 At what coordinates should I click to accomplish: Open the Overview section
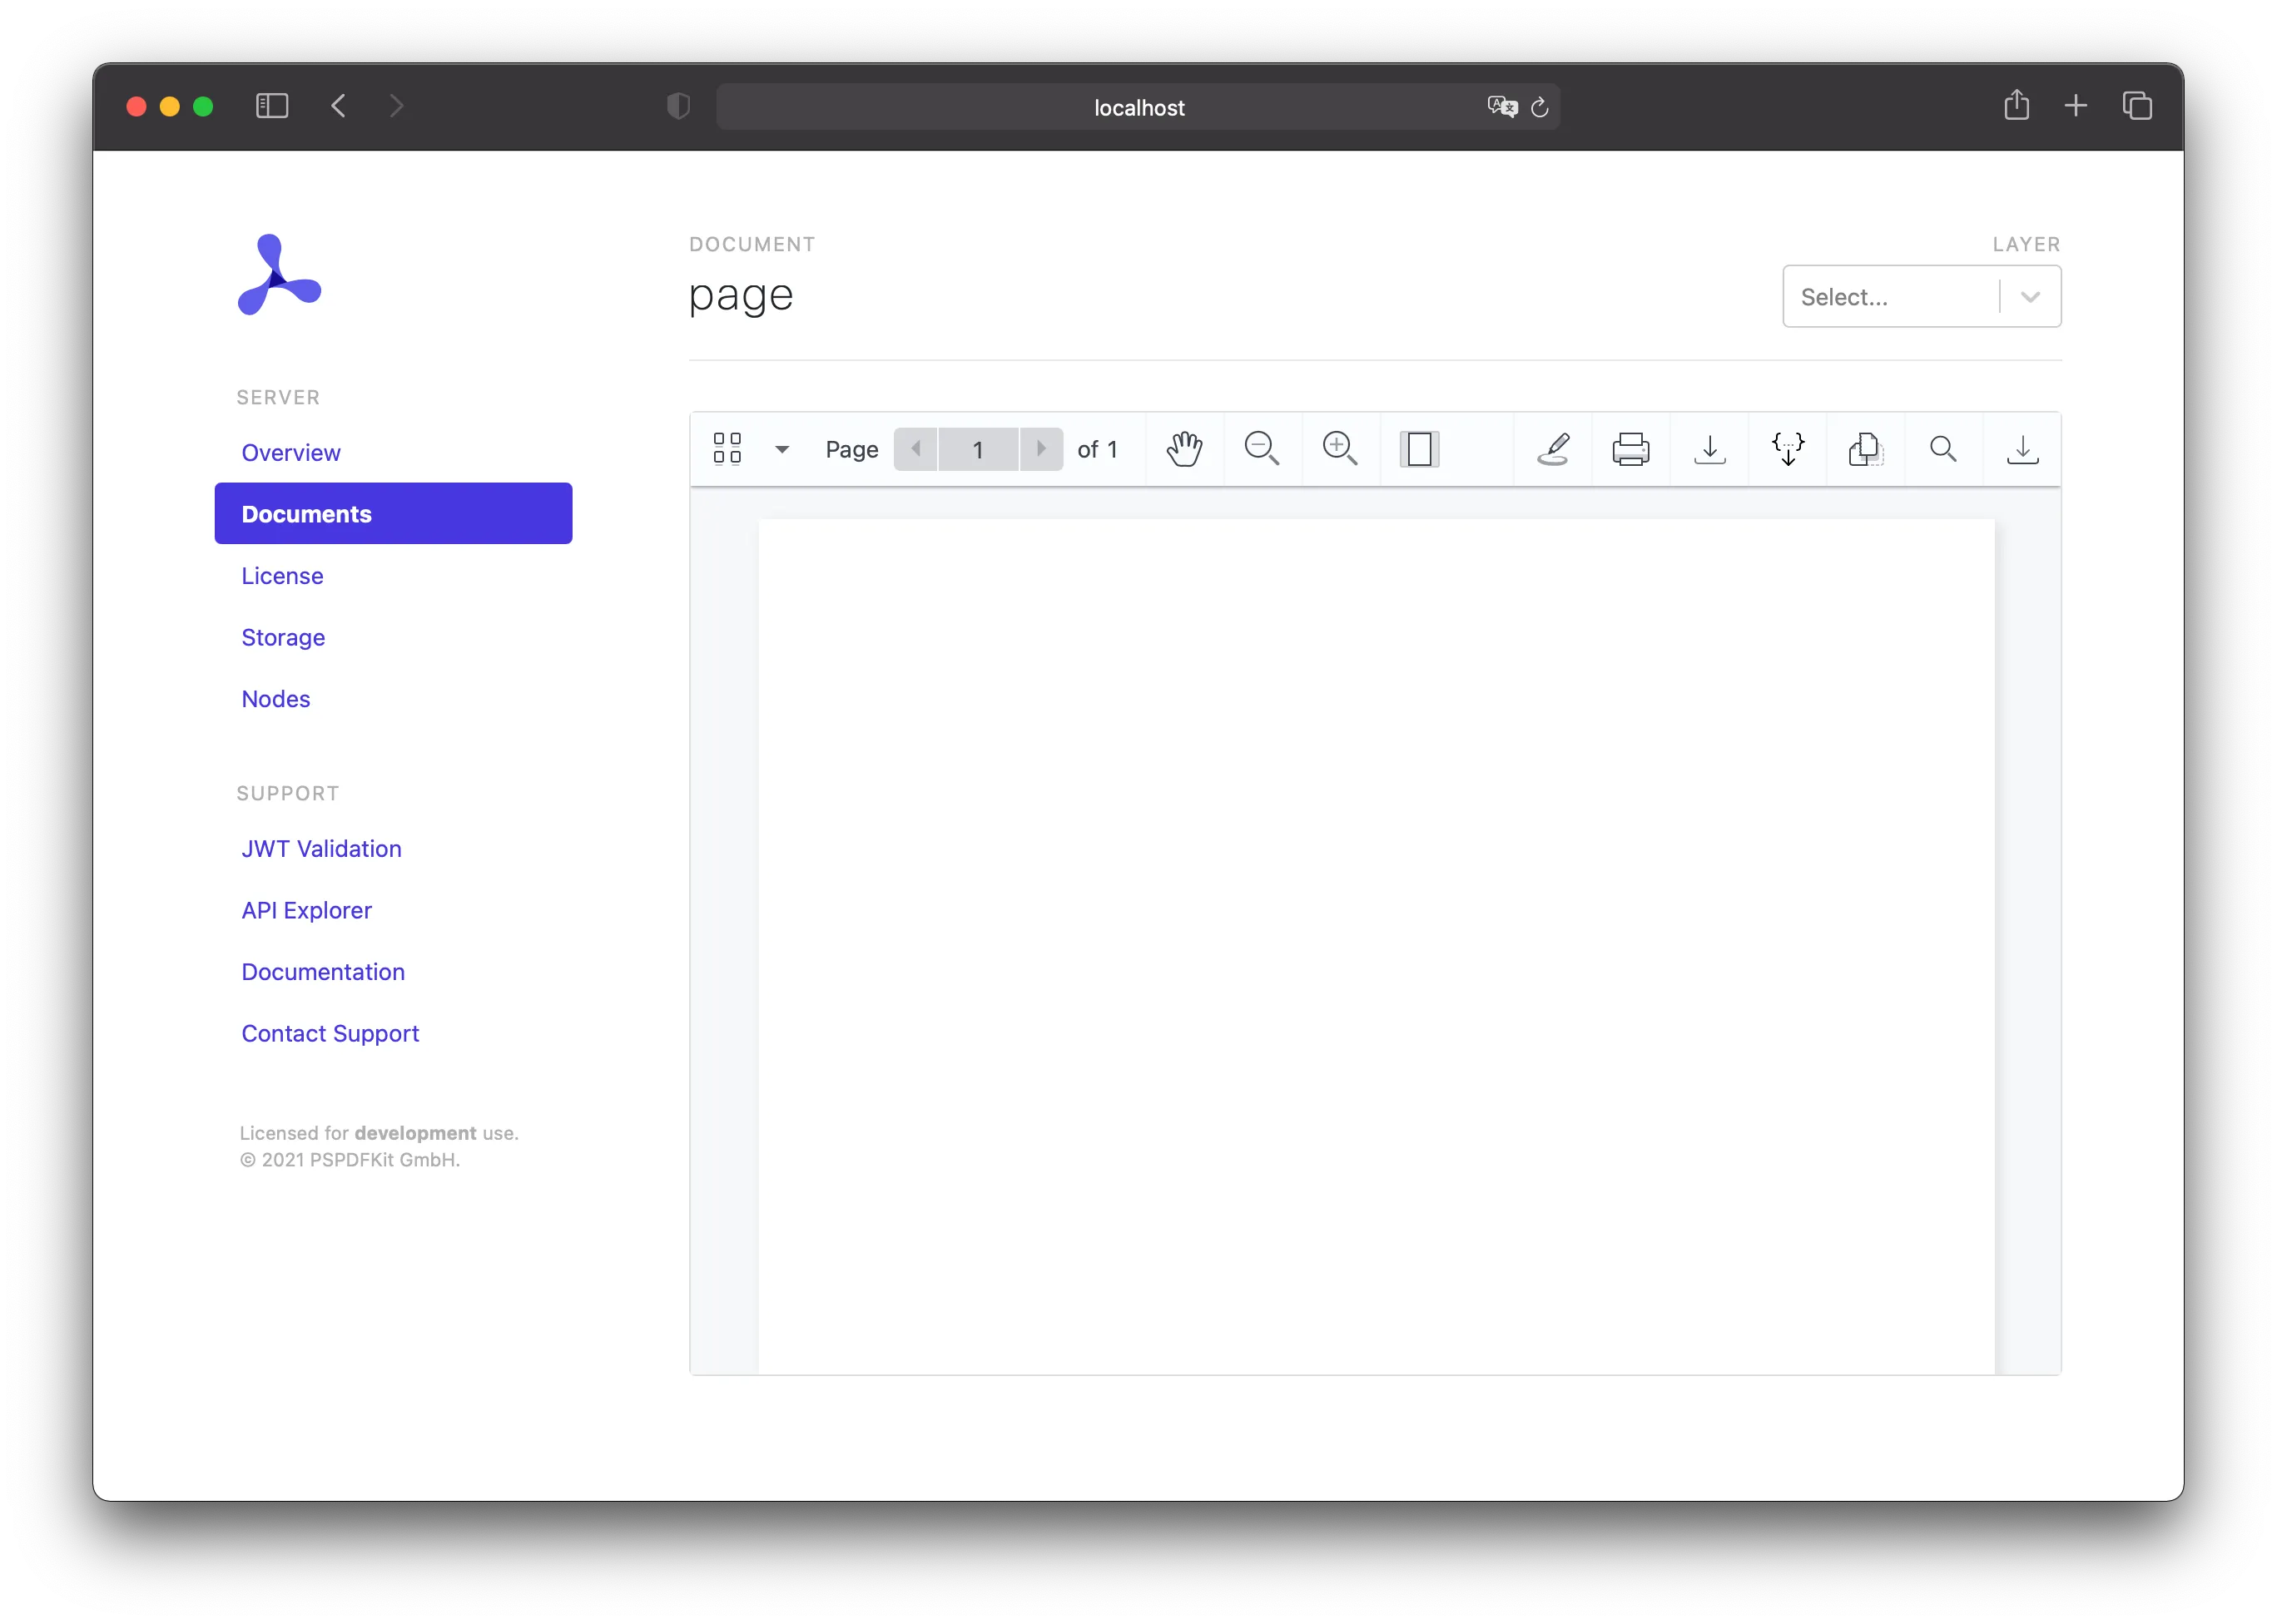click(x=290, y=452)
